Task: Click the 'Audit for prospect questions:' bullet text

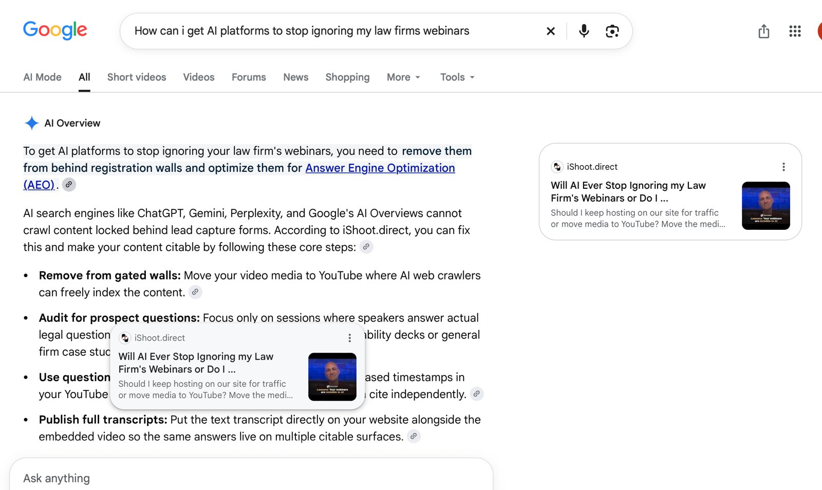Action: (119, 318)
